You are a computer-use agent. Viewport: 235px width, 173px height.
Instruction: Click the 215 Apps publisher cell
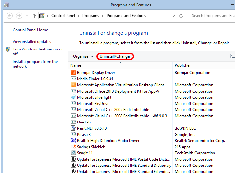click(183, 147)
